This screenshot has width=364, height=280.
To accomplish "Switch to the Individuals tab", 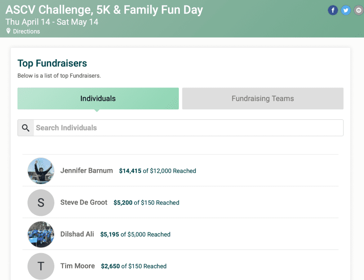I will tap(98, 99).
